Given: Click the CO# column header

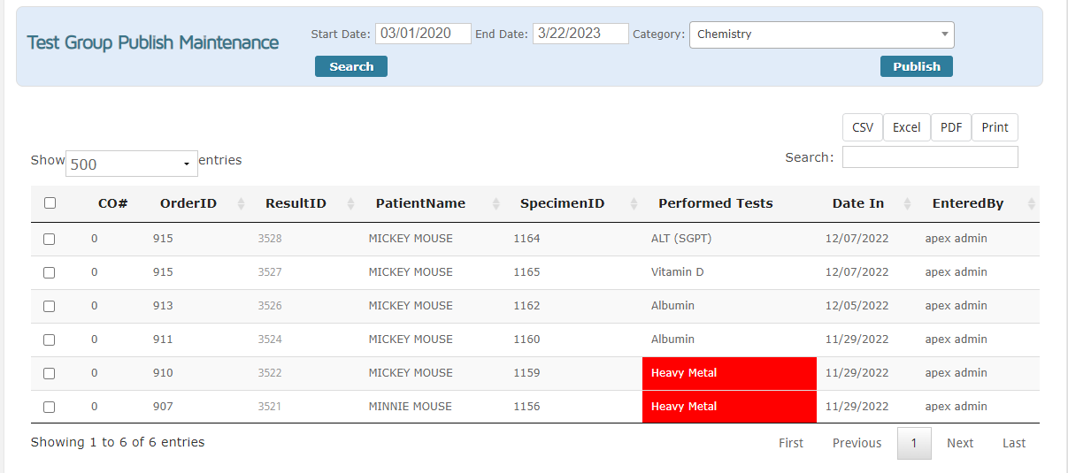Looking at the screenshot, I should pyautogui.click(x=112, y=203).
